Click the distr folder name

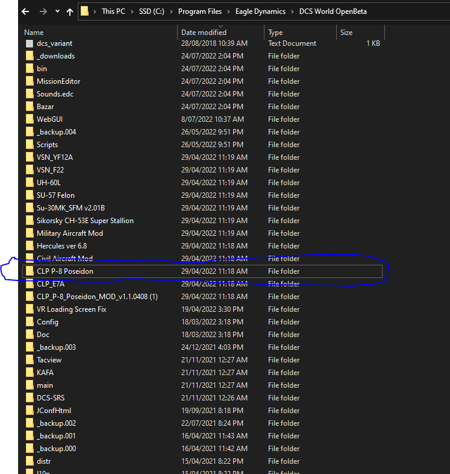(x=44, y=461)
